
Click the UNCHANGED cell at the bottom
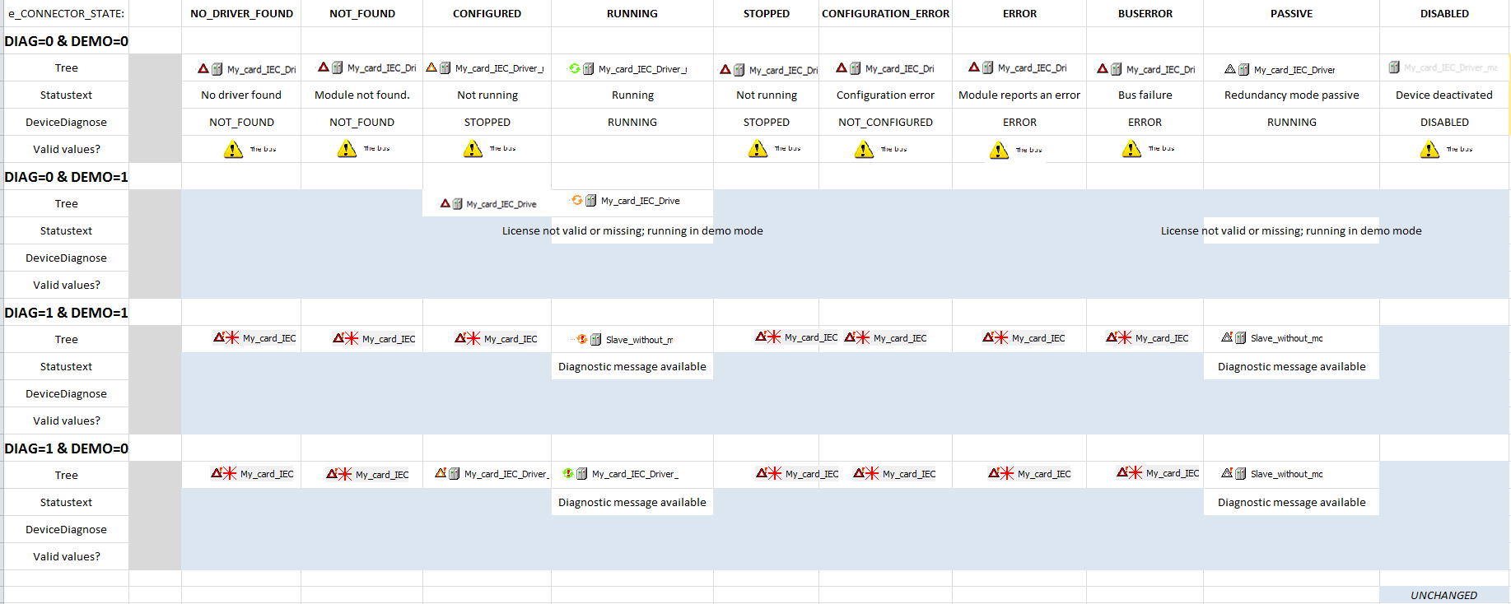1443,595
